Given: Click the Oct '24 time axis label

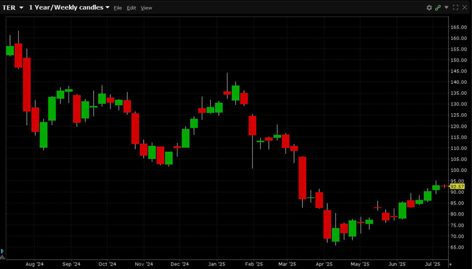Looking at the screenshot, I should [x=107, y=264].
